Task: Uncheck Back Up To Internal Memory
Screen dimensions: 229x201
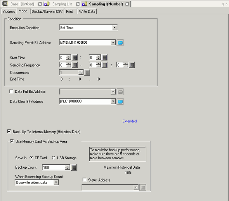Action: tap(9, 131)
